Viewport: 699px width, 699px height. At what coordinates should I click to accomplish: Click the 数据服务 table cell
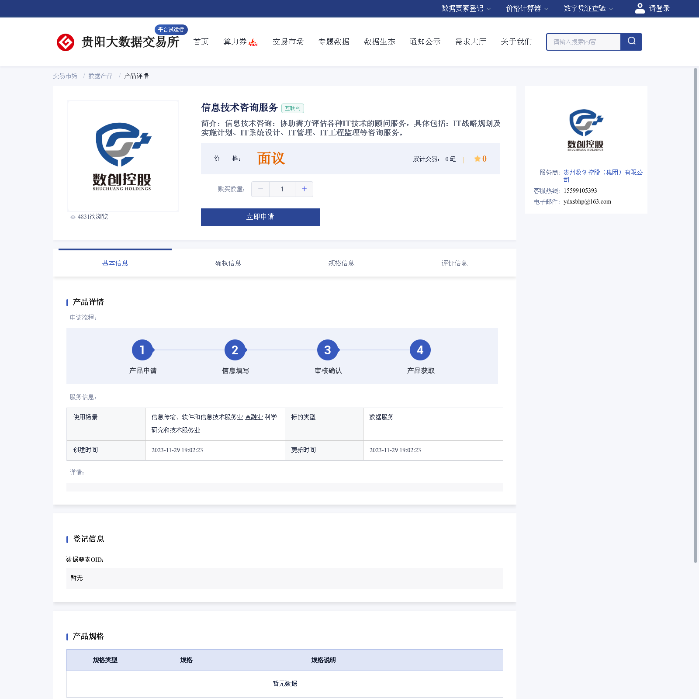[x=433, y=424]
